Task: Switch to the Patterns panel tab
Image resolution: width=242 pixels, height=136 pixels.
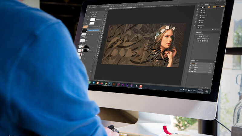Action: [217, 4]
